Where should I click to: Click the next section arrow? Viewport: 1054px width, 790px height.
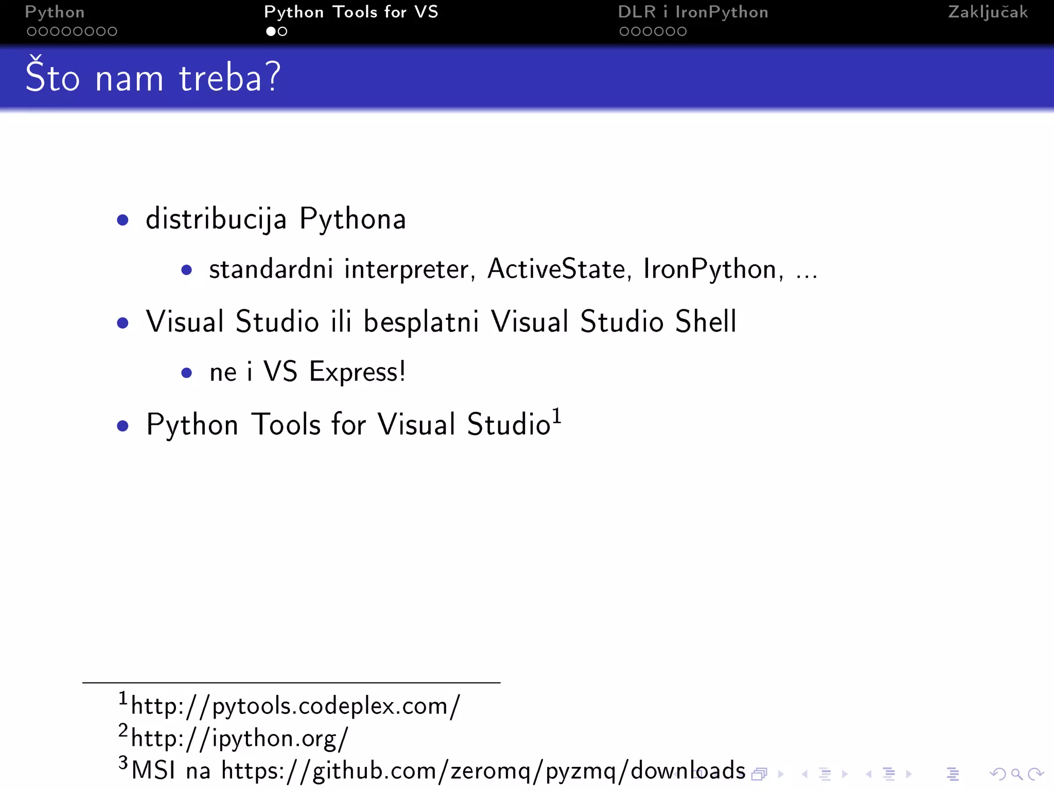click(x=909, y=774)
